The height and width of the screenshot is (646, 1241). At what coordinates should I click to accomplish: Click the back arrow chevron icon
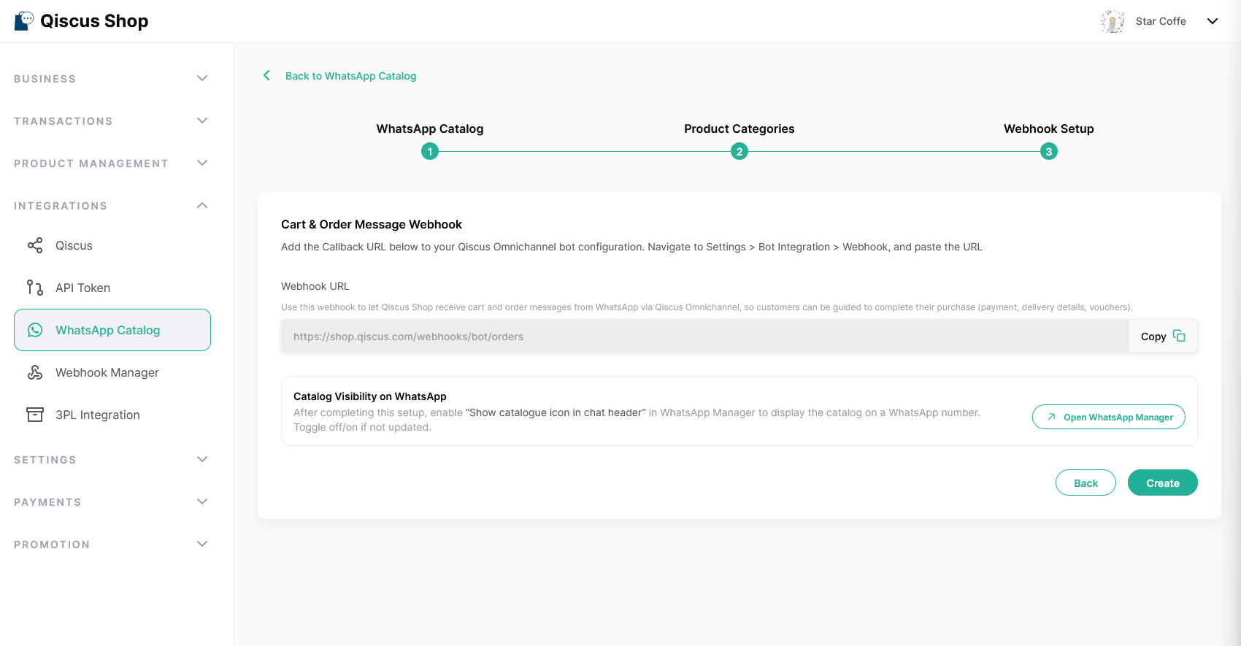(x=266, y=75)
